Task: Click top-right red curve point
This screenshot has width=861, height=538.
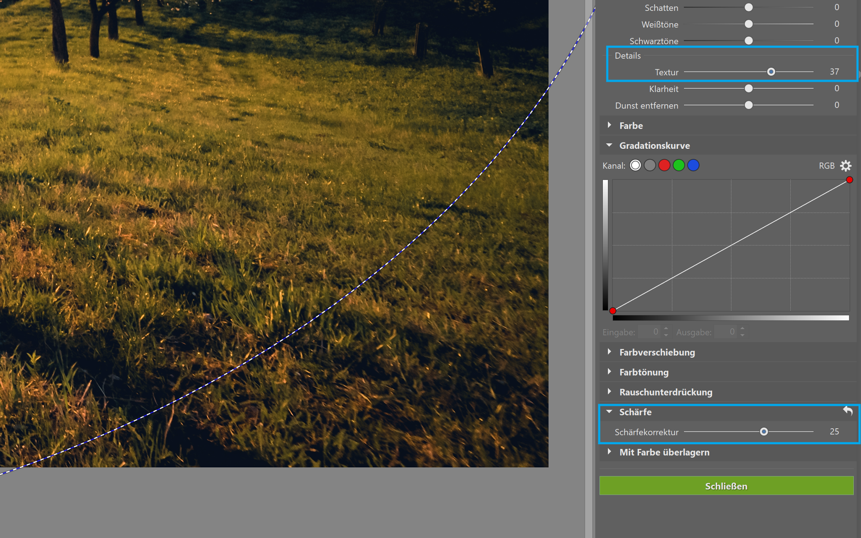Action: pyautogui.click(x=849, y=180)
